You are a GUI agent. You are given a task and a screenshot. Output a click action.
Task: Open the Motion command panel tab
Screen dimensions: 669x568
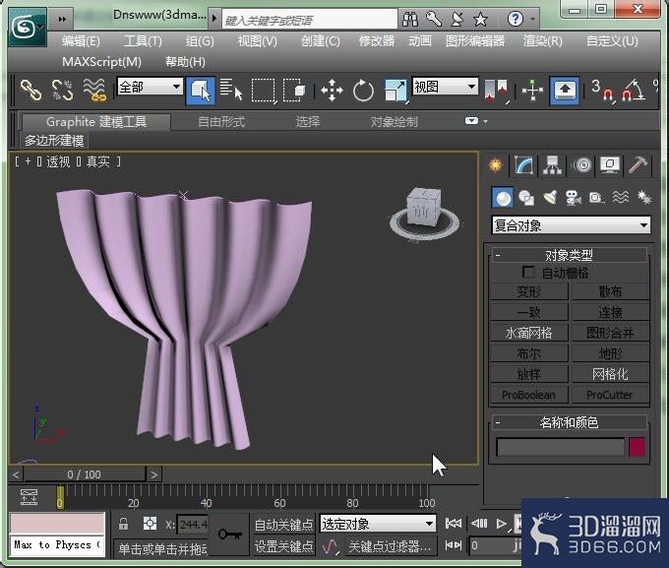point(582,164)
